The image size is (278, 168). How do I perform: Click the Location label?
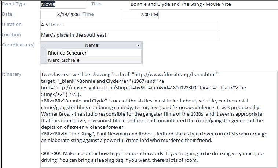(11, 35)
